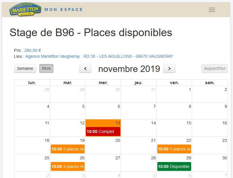Click day 6 in the calendar
Image resolution: width=233 pixels, height=178 pixels.
click(119, 106)
